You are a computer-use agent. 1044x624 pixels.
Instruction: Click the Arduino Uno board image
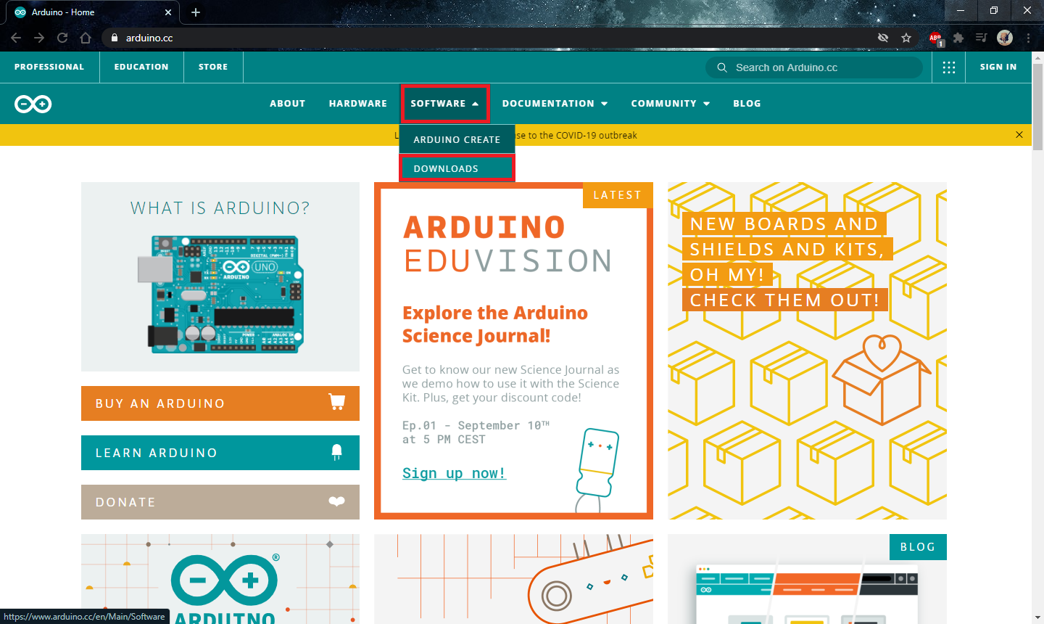coord(219,294)
